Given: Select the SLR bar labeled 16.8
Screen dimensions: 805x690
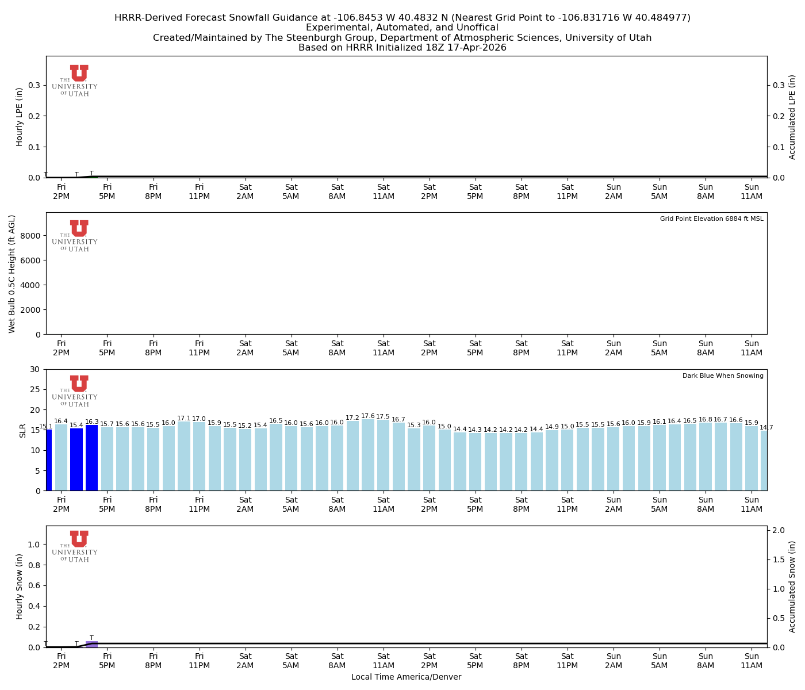Looking at the screenshot, I should pyautogui.click(x=706, y=457).
